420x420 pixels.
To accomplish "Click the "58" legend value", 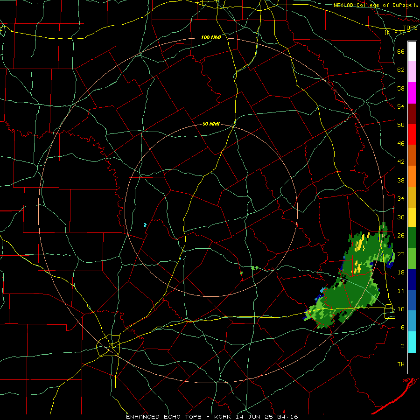I will [401, 88].
